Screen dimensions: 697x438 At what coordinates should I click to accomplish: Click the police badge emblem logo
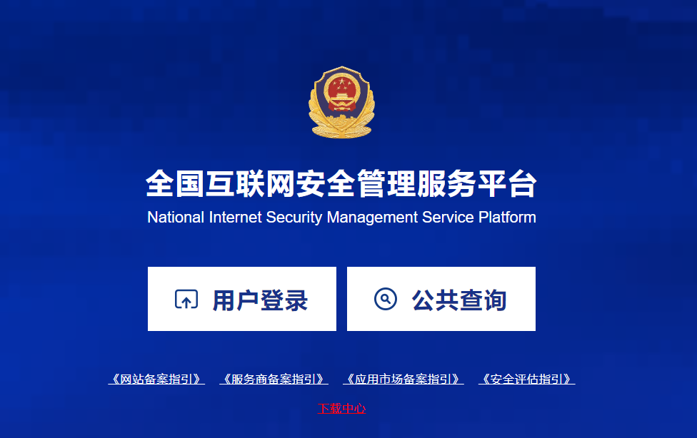[341, 102]
